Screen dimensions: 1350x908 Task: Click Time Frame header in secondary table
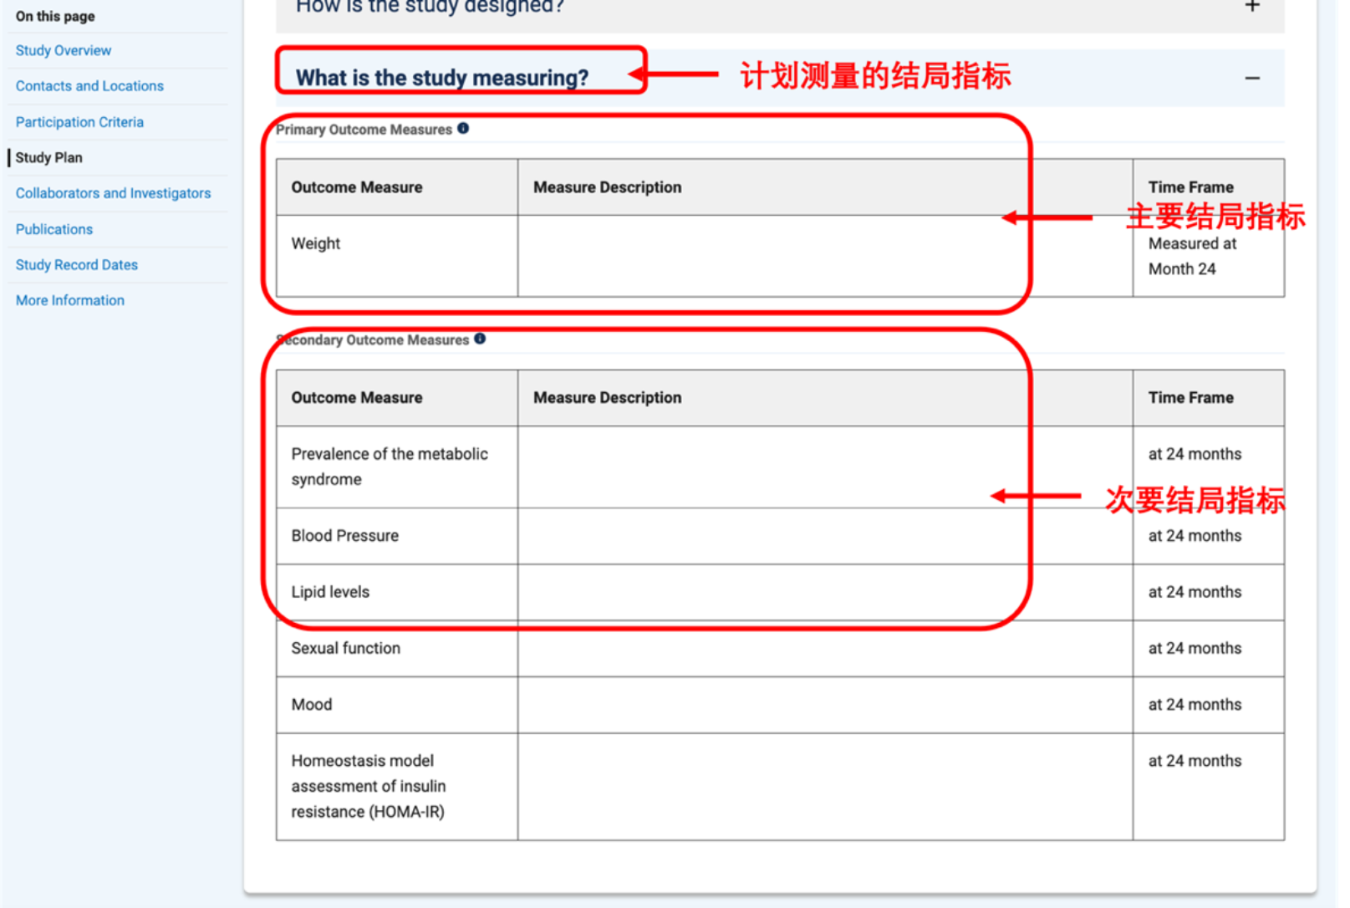pyautogui.click(x=1190, y=398)
